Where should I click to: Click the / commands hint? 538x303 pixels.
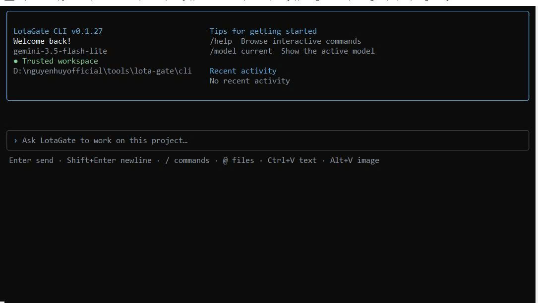click(x=187, y=160)
